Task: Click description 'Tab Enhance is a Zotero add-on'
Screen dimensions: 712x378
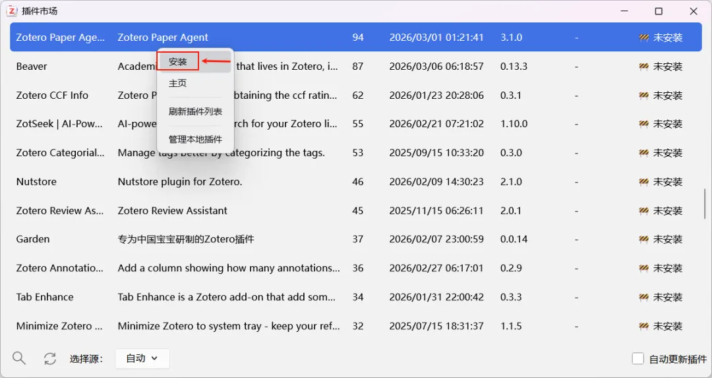Action: point(227,297)
